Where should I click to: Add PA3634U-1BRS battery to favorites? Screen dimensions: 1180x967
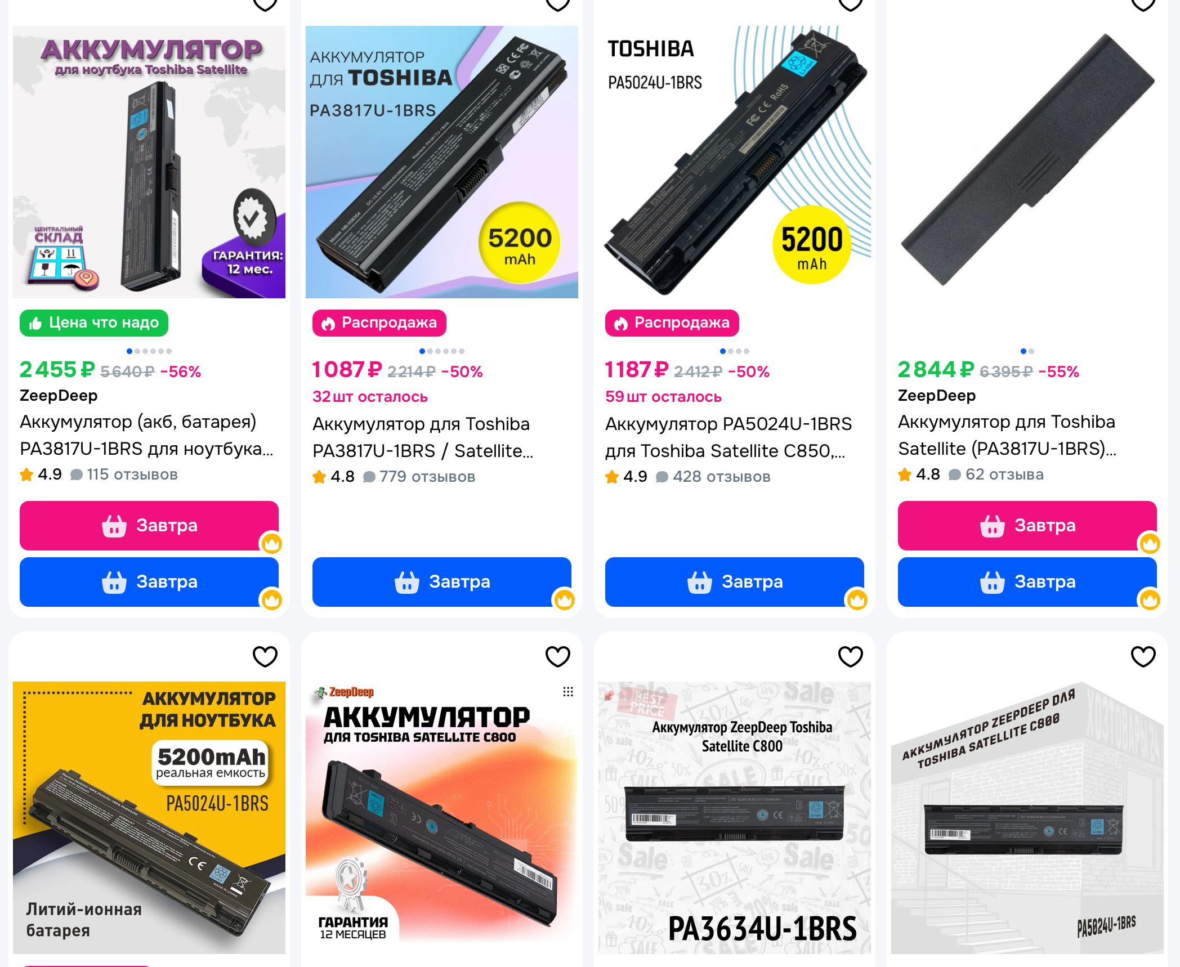[851, 656]
